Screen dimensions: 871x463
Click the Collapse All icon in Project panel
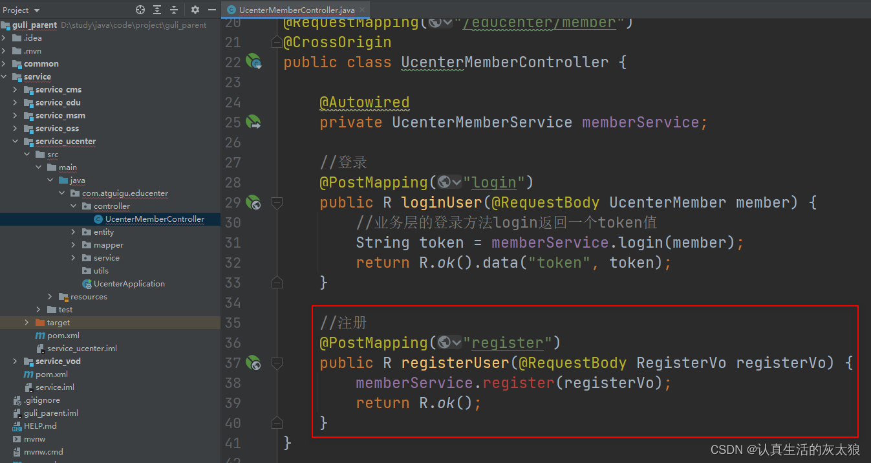click(x=174, y=10)
